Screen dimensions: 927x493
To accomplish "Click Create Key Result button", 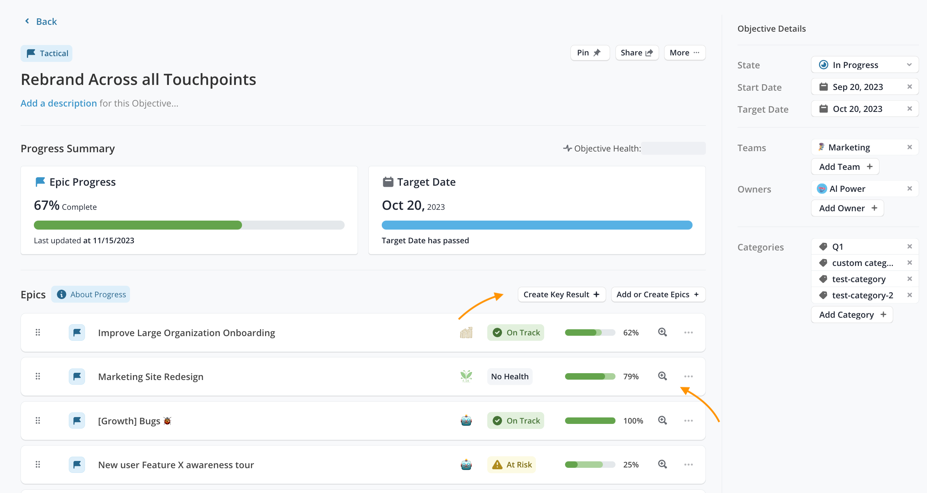I will point(561,294).
